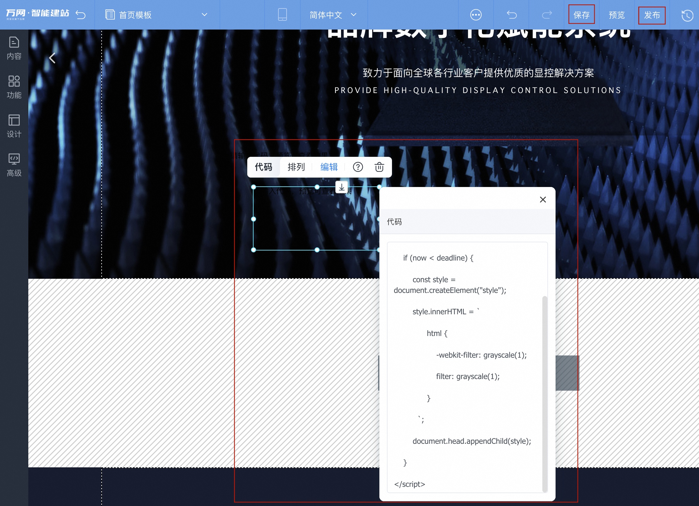Click the bottom-center handle of selected widget

(x=317, y=250)
